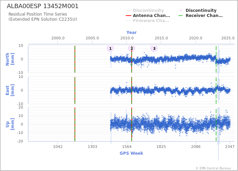Toggle the greyed-out solid-line Discontinuity legend entry
Viewport: 238px width, 171px height.
point(145,10)
